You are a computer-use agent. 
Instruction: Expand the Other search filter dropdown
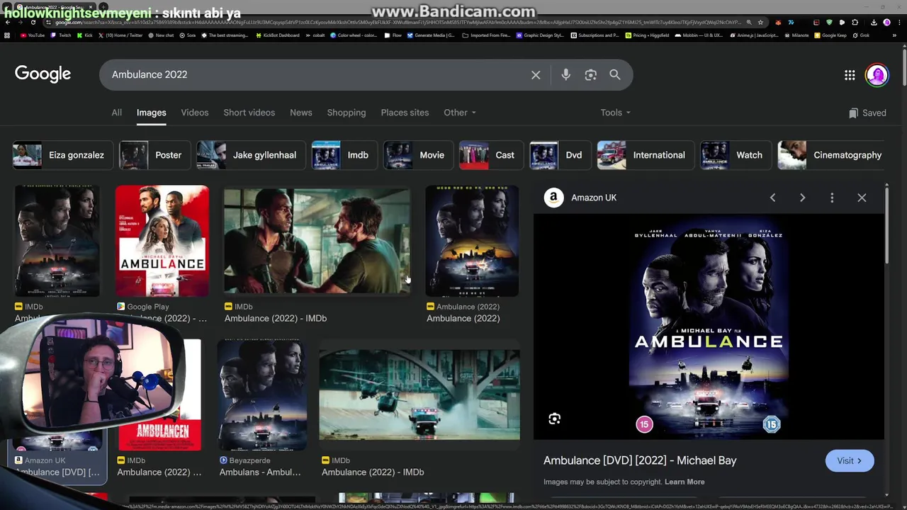click(x=460, y=113)
